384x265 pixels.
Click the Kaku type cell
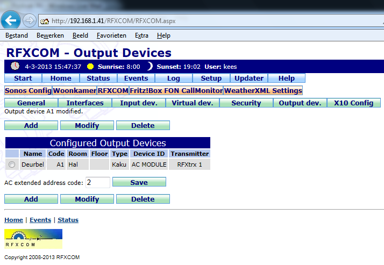[x=120, y=164]
